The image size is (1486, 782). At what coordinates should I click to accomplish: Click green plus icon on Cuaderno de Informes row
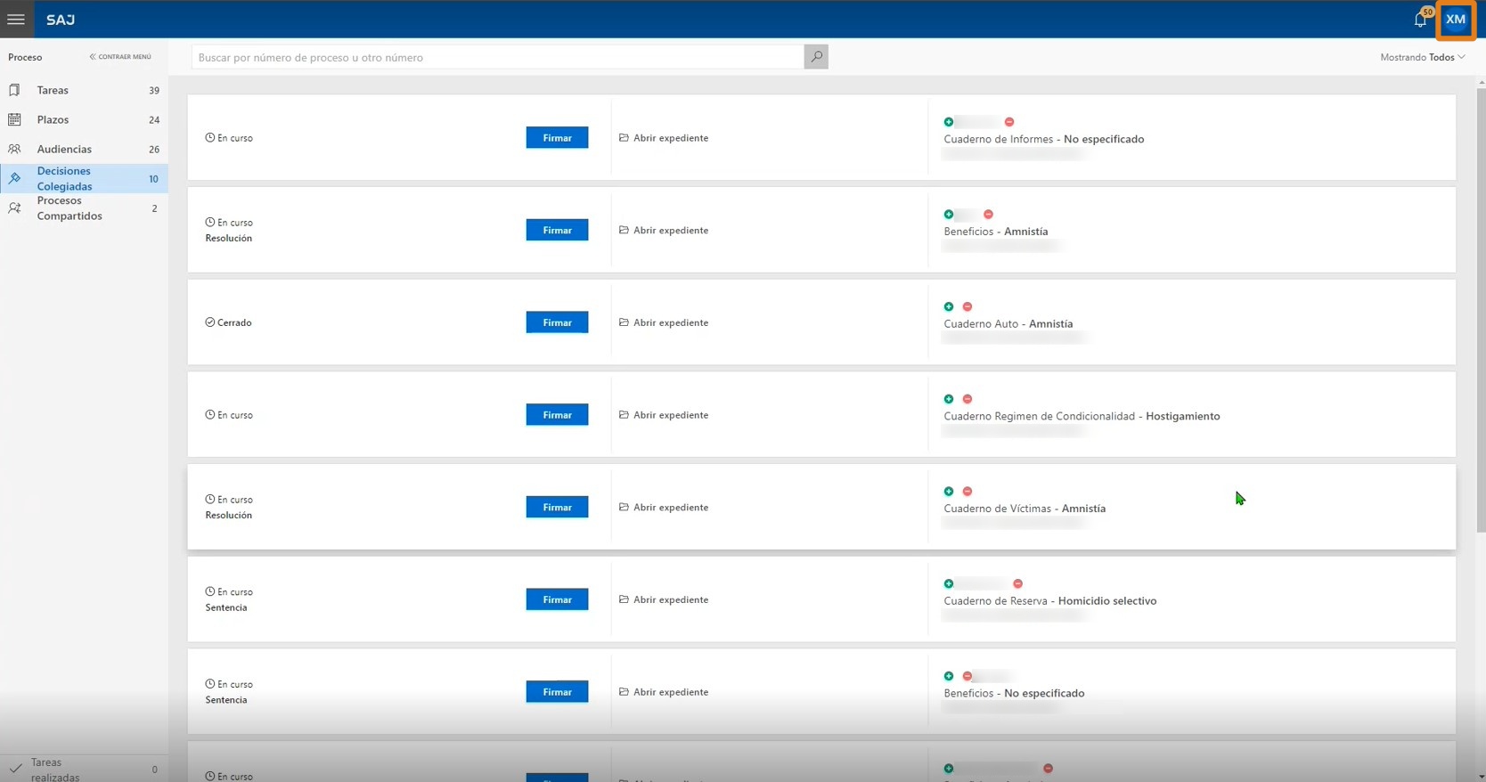pos(949,122)
